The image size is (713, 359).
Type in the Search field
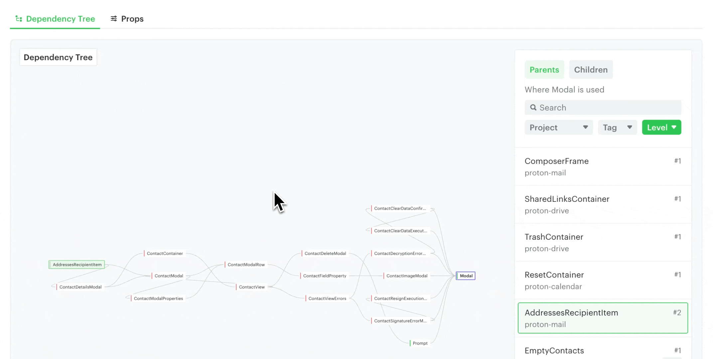tap(609, 108)
